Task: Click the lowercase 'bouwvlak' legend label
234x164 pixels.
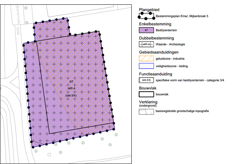Action: tap(162, 94)
